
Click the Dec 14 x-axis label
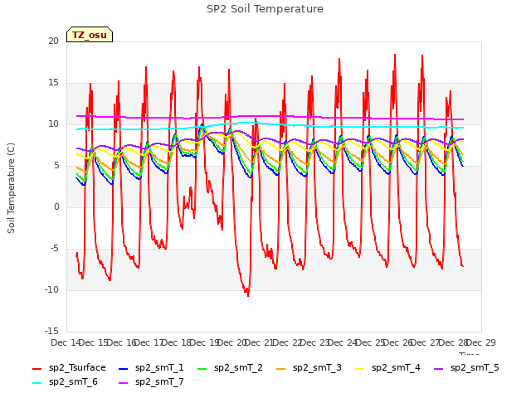[66, 342]
